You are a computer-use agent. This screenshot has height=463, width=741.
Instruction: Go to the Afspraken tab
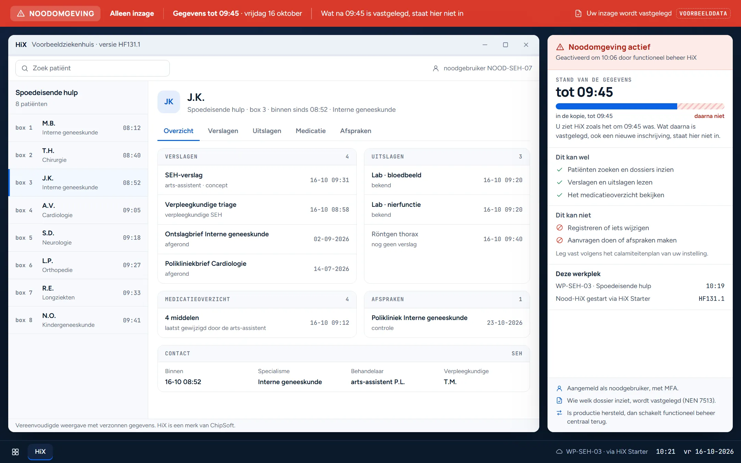356,131
